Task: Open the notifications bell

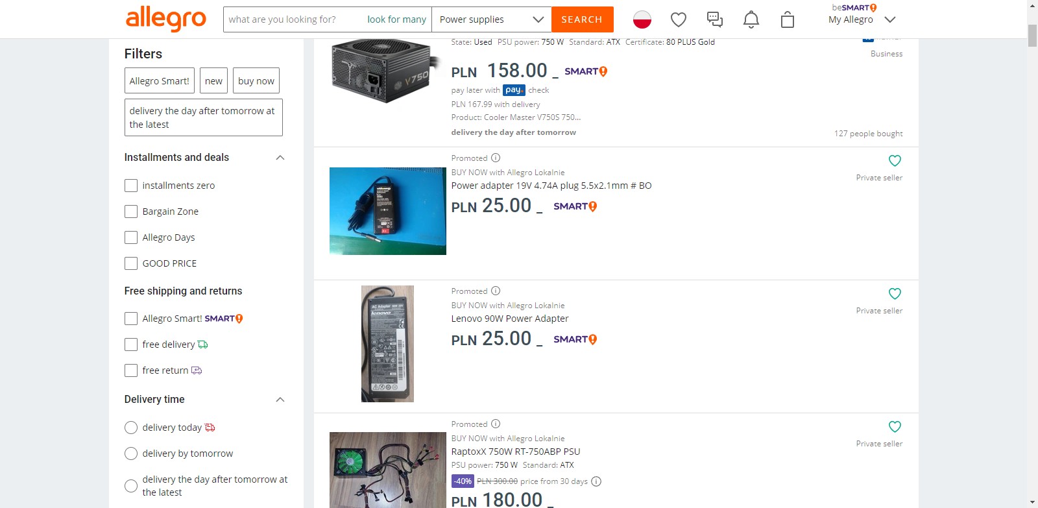Action: tap(751, 20)
